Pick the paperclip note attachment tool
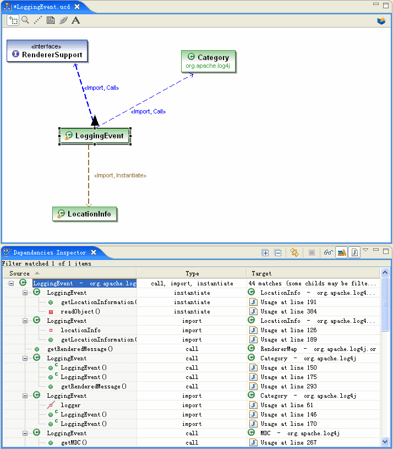 pos(63,20)
